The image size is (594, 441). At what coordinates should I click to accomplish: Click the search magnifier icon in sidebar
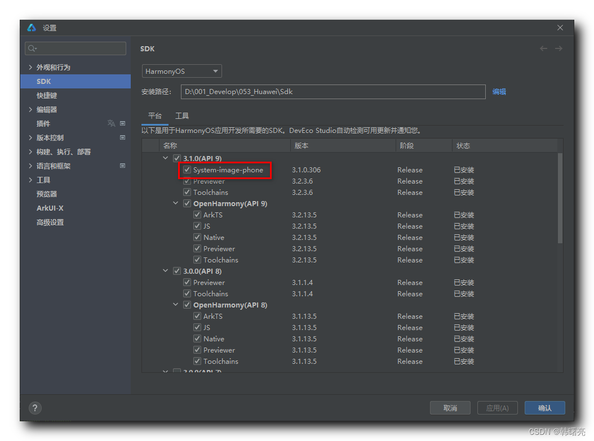(x=32, y=48)
